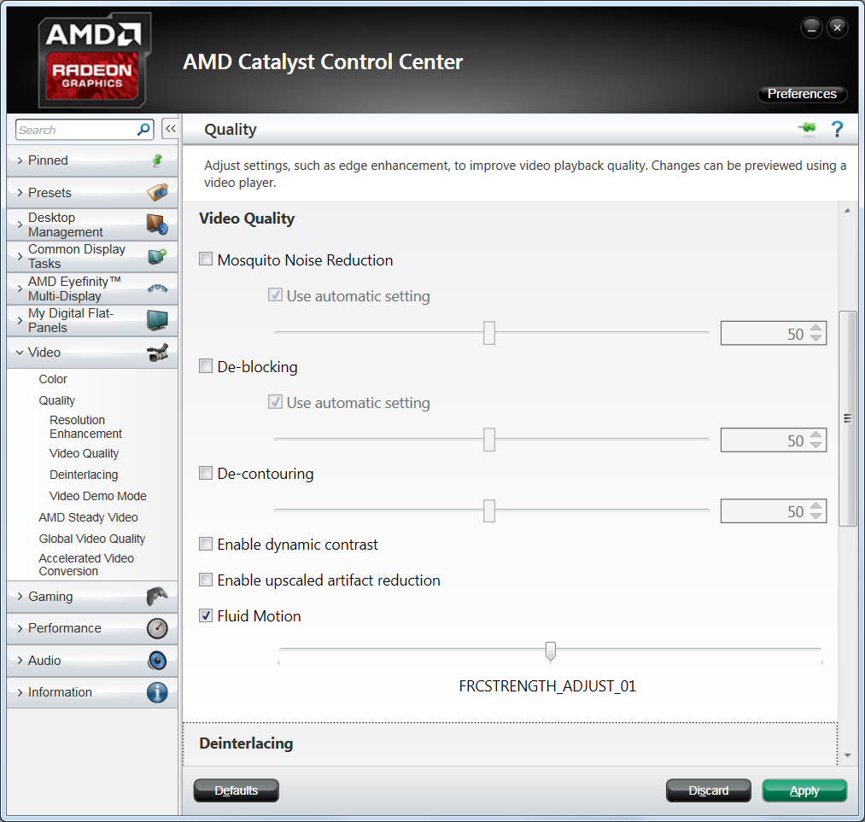Click the Gaming controller icon
Viewport: 865px width, 822px height.
pyautogui.click(x=157, y=596)
